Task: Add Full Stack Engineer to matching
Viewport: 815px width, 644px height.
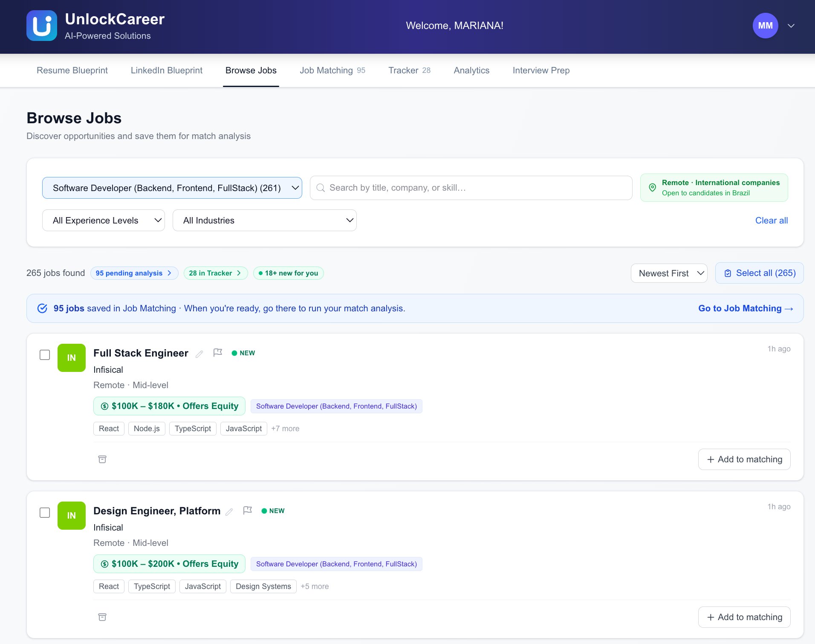Action: [x=744, y=459]
